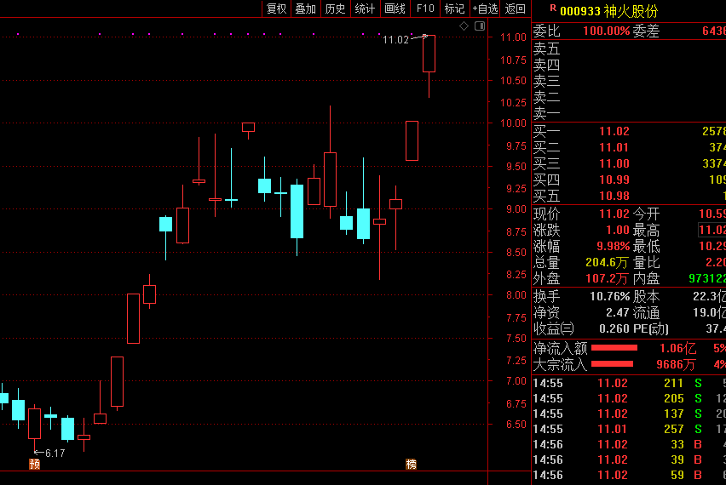Click stock name 神火股份 in header
The height and width of the screenshot is (485, 726).
pos(631,10)
